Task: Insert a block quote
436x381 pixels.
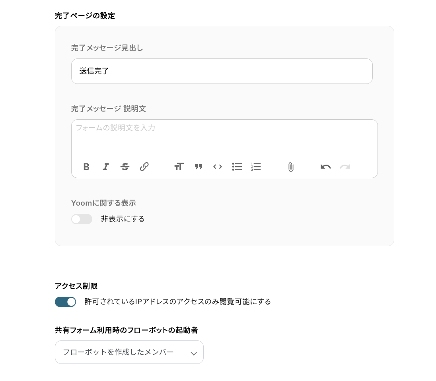Action: (x=199, y=167)
